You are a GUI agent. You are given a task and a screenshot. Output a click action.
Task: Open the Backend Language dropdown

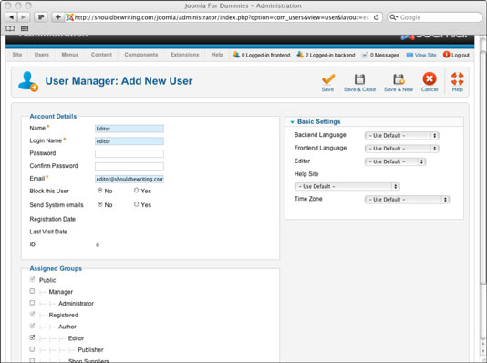(402, 135)
